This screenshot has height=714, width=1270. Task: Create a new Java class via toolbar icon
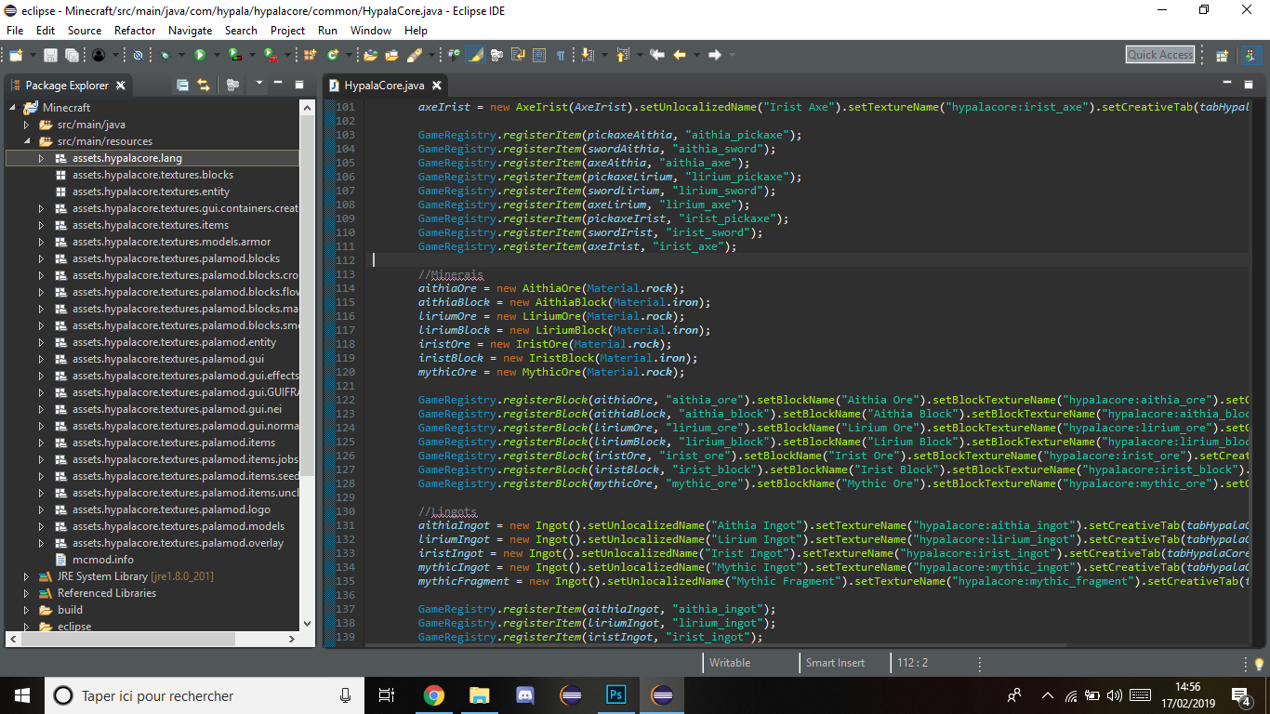[x=332, y=56]
